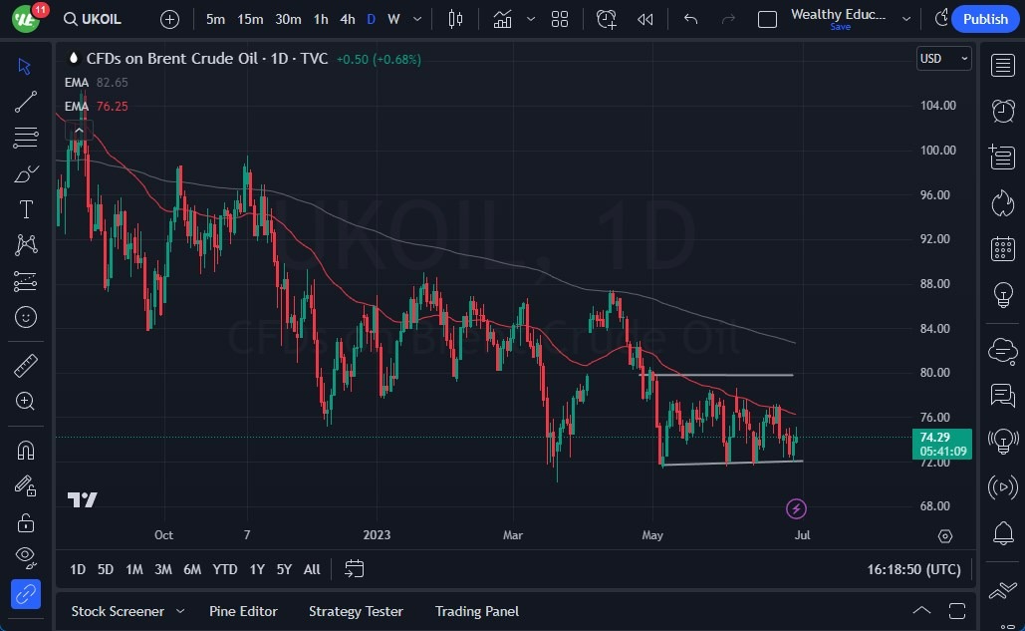Expand the timeframe dropdown next to W
Screen dimensions: 1025x631
point(416,19)
